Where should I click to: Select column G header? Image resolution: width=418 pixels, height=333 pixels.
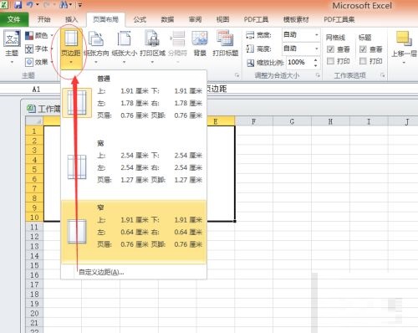[x=292, y=121]
